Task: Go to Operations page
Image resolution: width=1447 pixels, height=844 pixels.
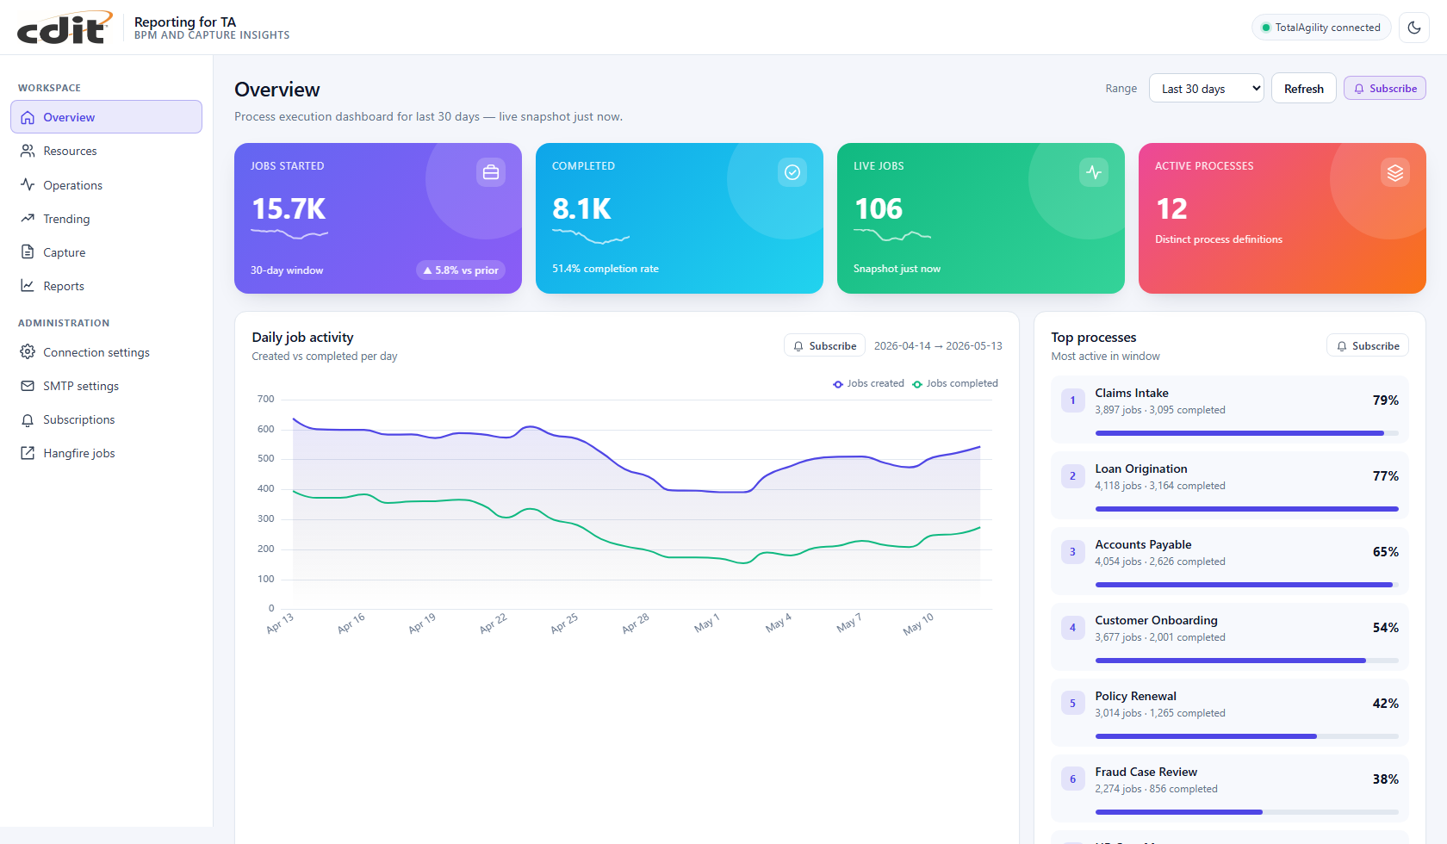Action: point(106,185)
